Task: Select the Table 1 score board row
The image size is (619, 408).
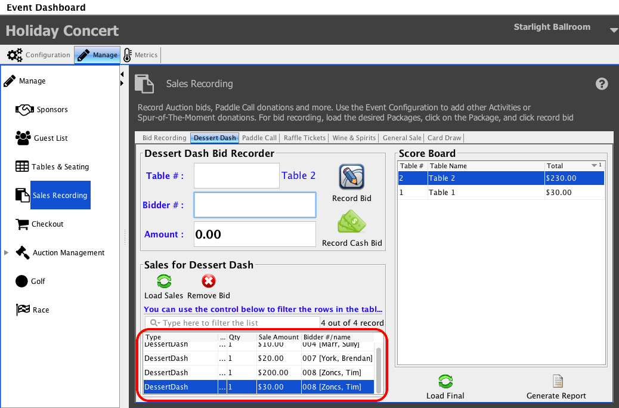Action: [x=501, y=192]
